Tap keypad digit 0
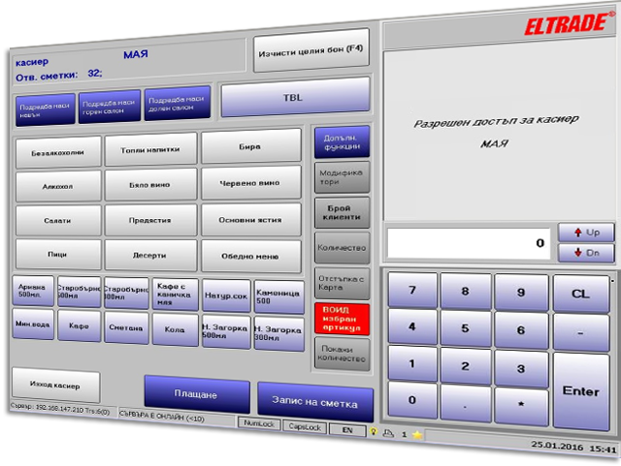The height and width of the screenshot is (466, 621). (412, 400)
